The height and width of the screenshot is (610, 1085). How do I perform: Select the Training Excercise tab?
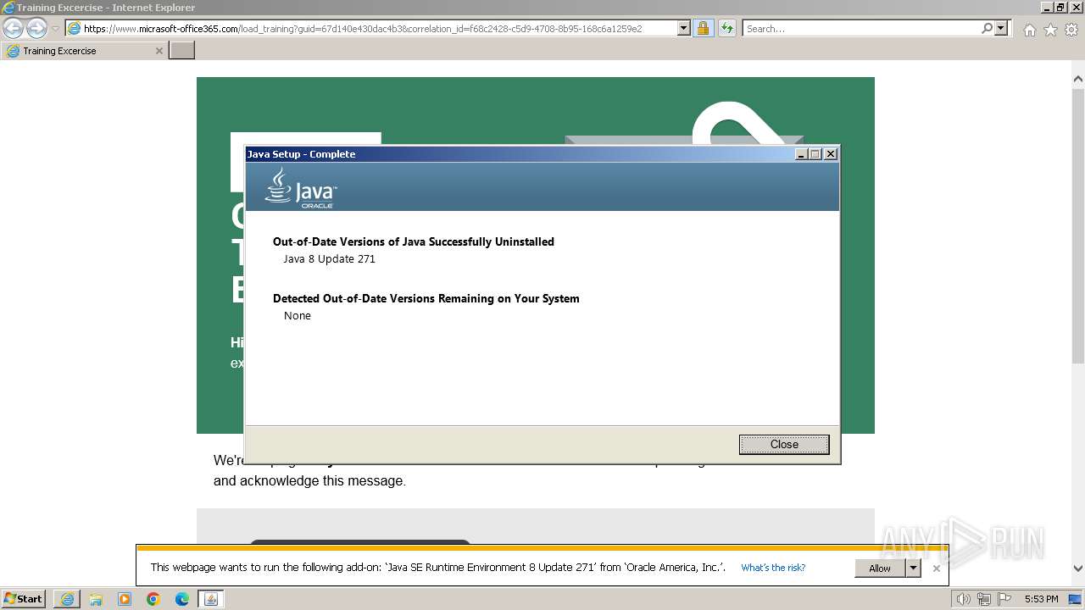84,51
